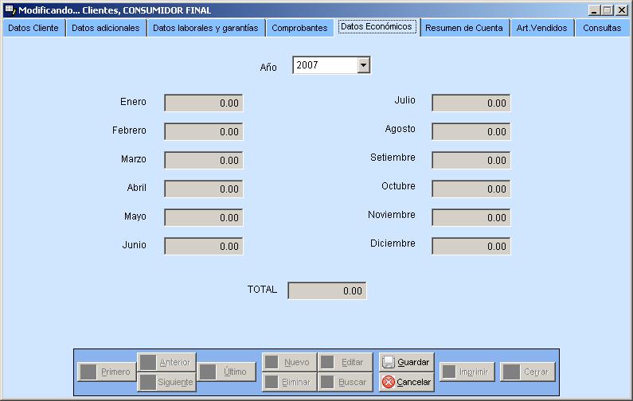
Task: Maximize the Modificando Clientes window
Action: [x=608, y=10]
